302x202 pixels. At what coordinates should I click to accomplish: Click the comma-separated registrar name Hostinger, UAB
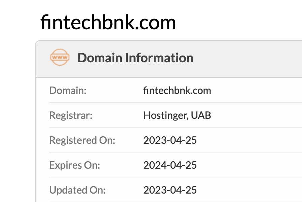coord(177,115)
